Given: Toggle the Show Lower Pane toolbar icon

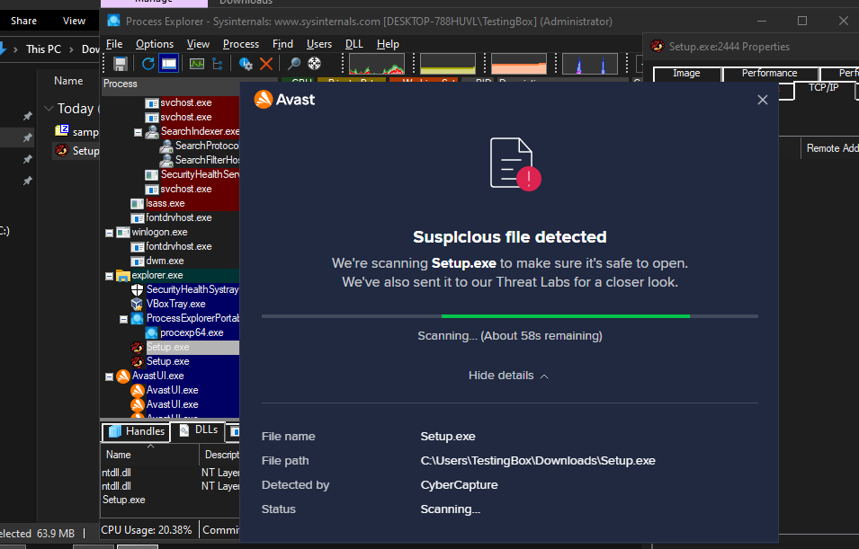Looking at the screenshot, I should click(169, 64).
